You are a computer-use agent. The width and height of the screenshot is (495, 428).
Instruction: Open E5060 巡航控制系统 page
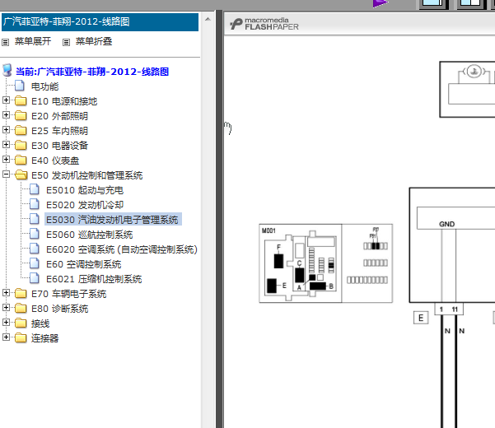[89, 235]
